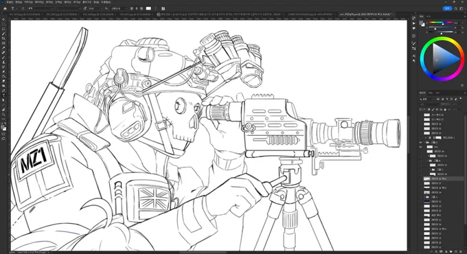Viewport: 467px width, 254px height.
Task: Toggle visibility eye of the expanded group layer
Action: pyautogui.click(x=421, y=142)
